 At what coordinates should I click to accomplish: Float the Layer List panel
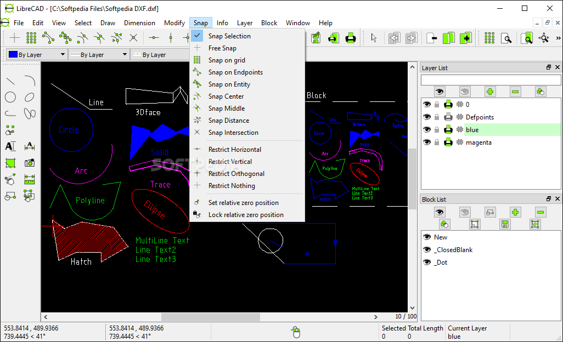[549, 67]
